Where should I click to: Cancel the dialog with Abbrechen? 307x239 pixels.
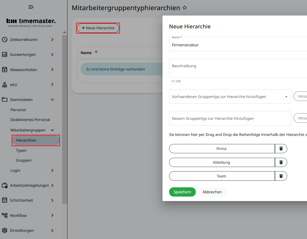(212, 192)
